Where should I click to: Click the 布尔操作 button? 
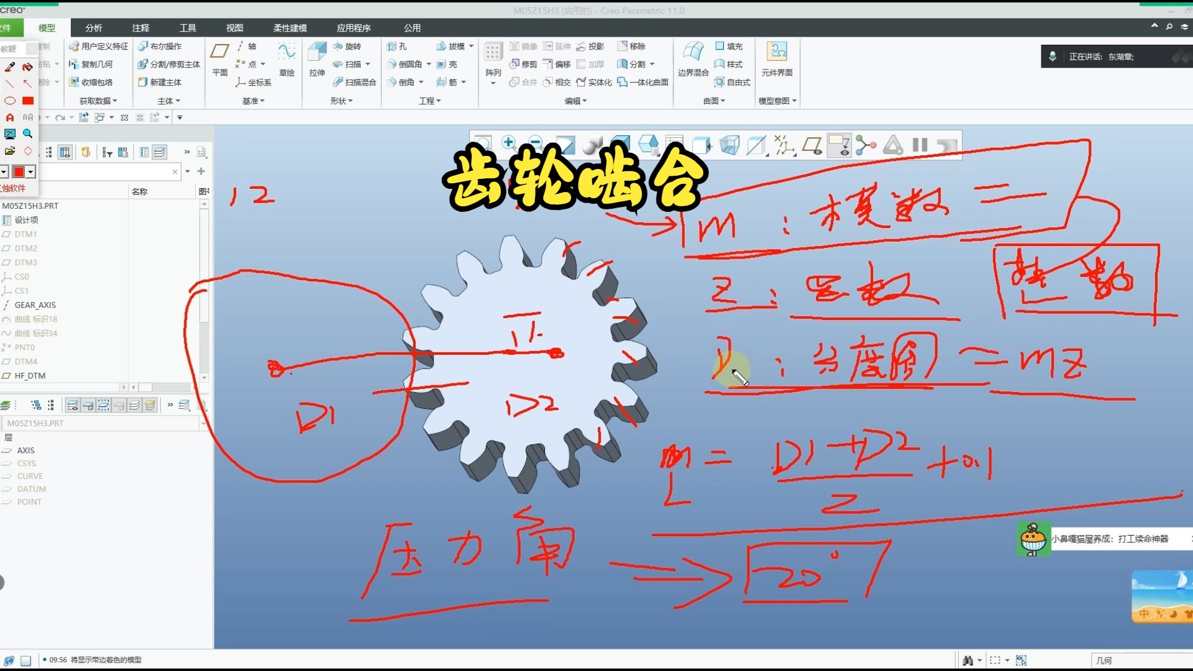point(167,46)
